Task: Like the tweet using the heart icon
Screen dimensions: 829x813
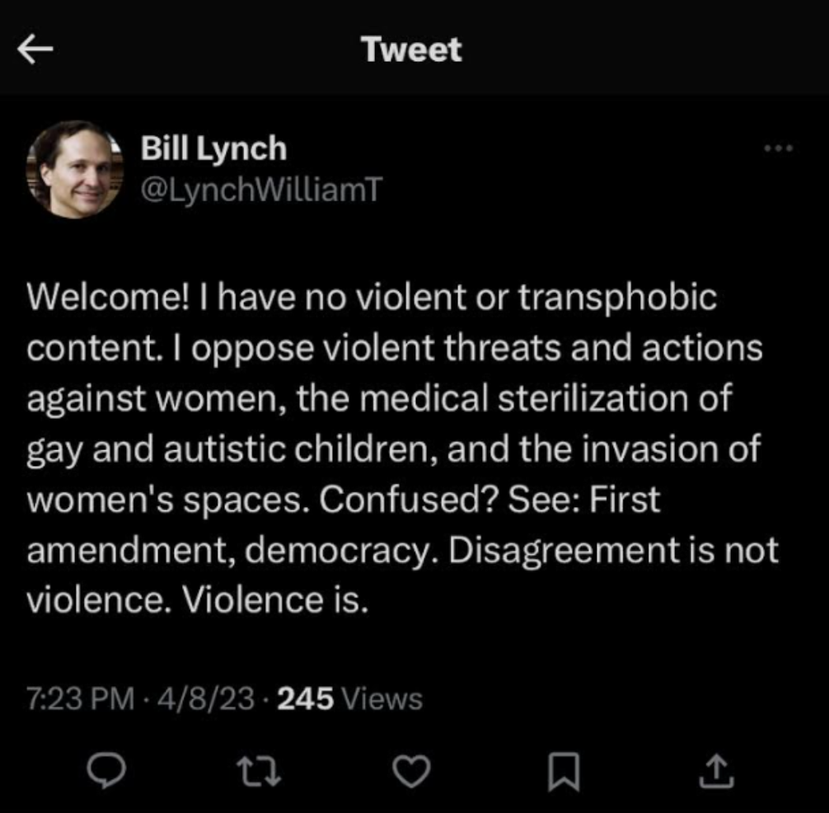Action: click(412, 772)
